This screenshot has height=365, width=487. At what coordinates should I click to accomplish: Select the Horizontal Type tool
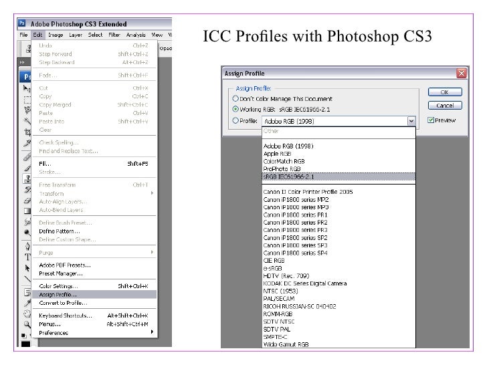coord(27,257)
